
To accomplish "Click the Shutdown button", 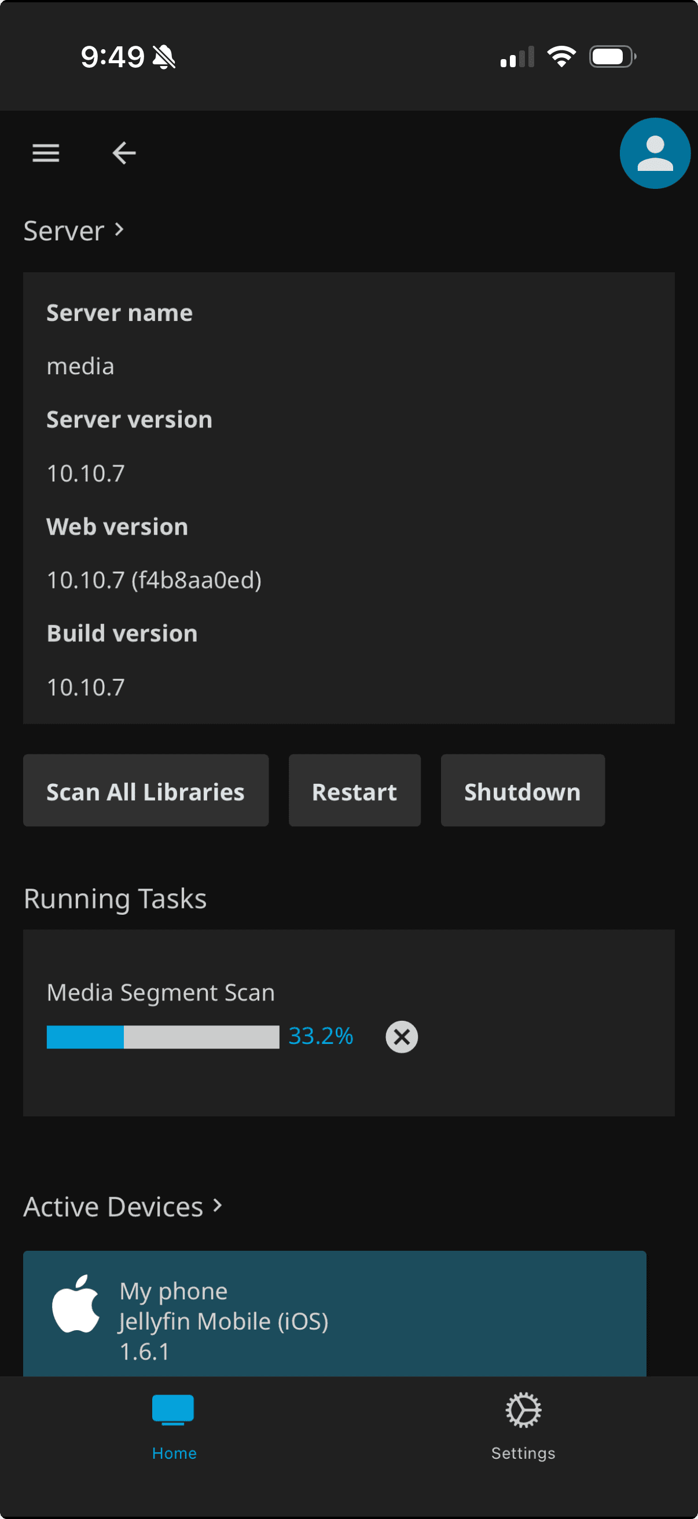I will [x=522, y=790].
